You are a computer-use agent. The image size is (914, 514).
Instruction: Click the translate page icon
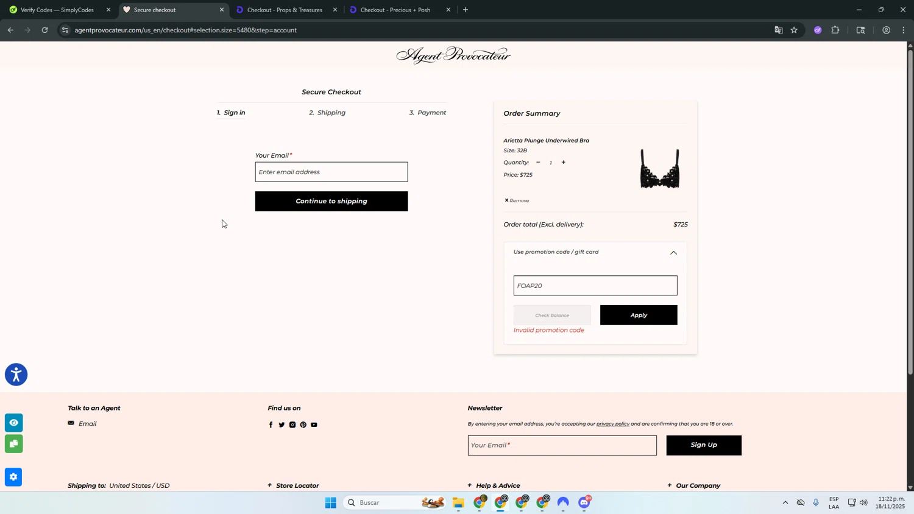(x=778, y=30)
